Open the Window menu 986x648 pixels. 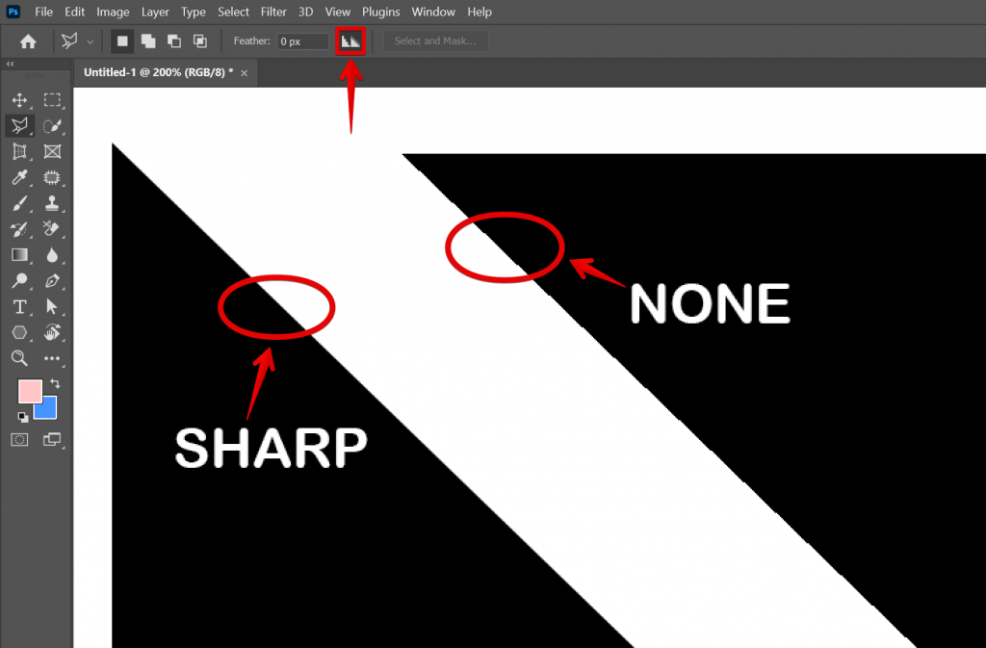tap(433, 12)
